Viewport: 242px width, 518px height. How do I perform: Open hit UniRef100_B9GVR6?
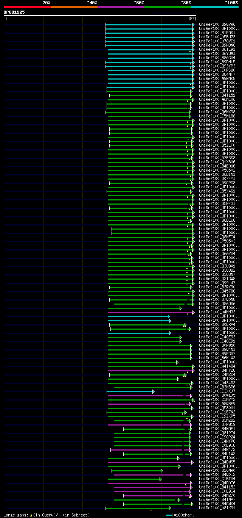[x=217, y=24]
